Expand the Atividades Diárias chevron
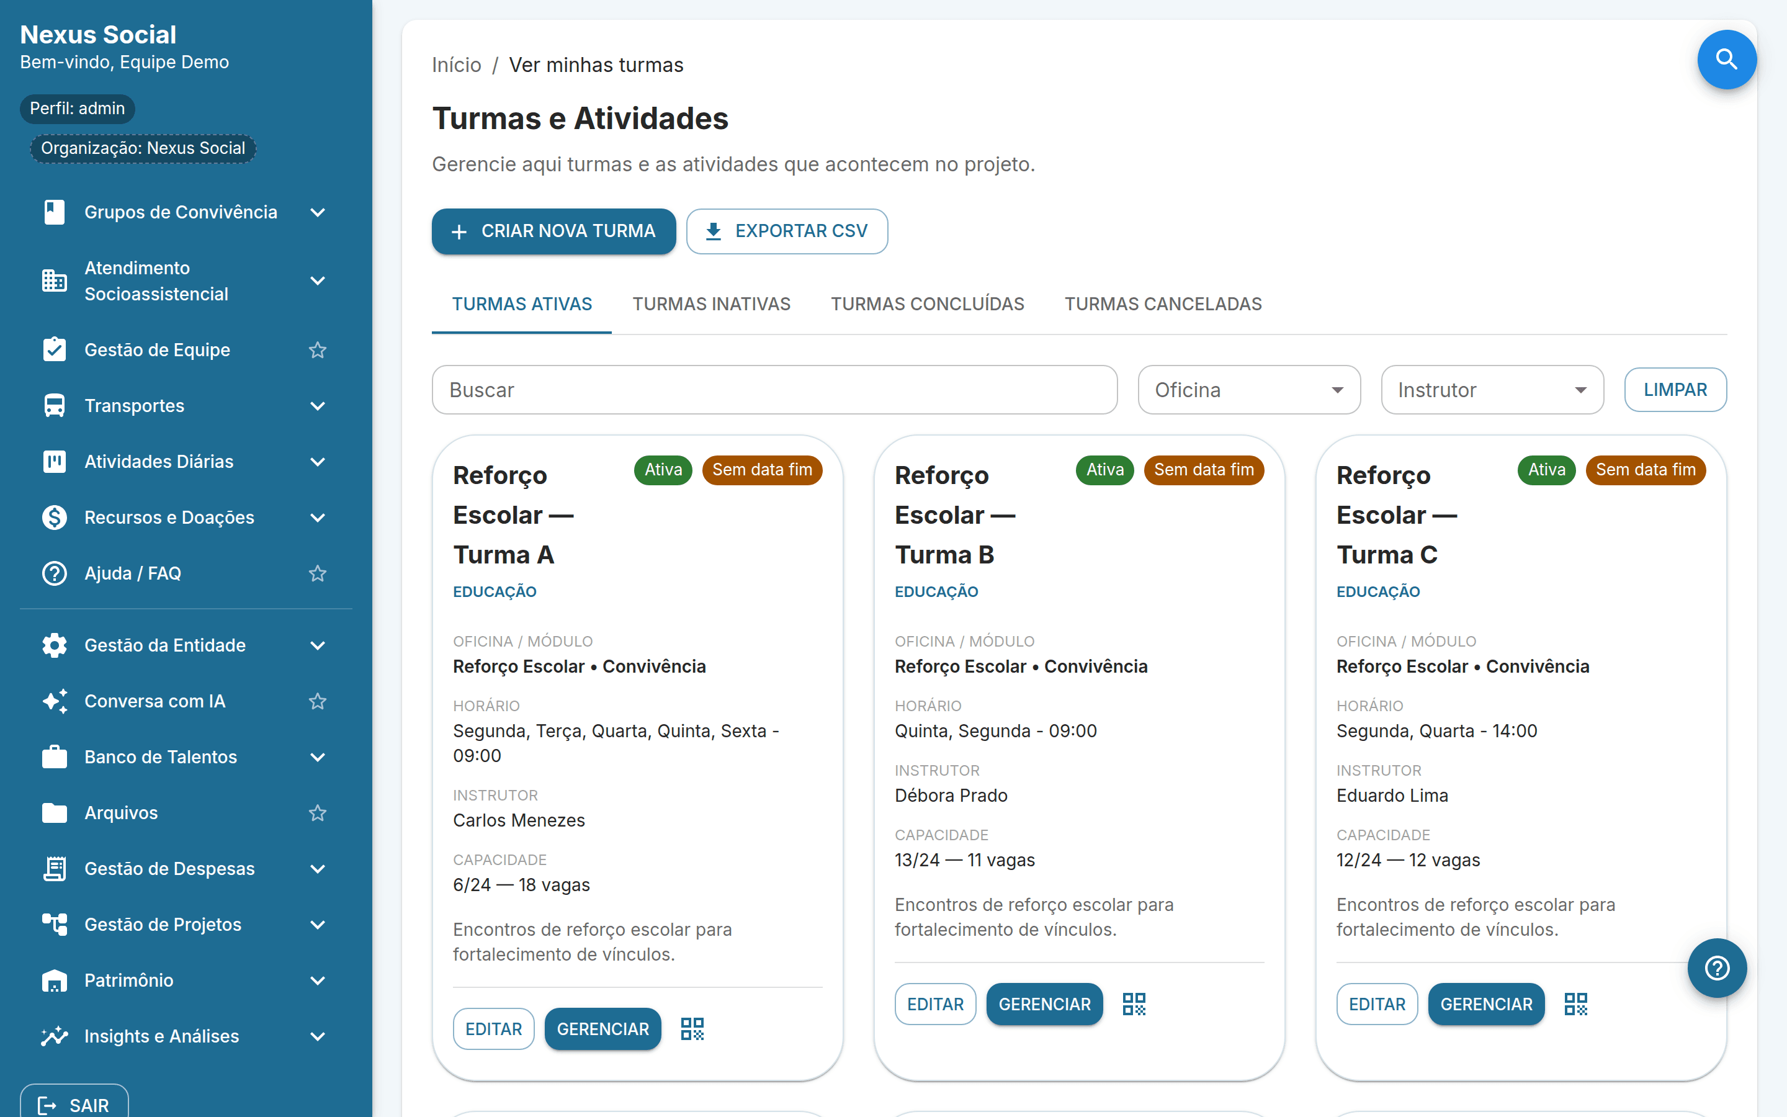Viewport: 1787px width, 1117px height. click(x=318, y=462)
